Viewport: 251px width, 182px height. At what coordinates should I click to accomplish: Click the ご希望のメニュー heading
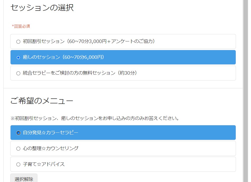tap(42, 100)
